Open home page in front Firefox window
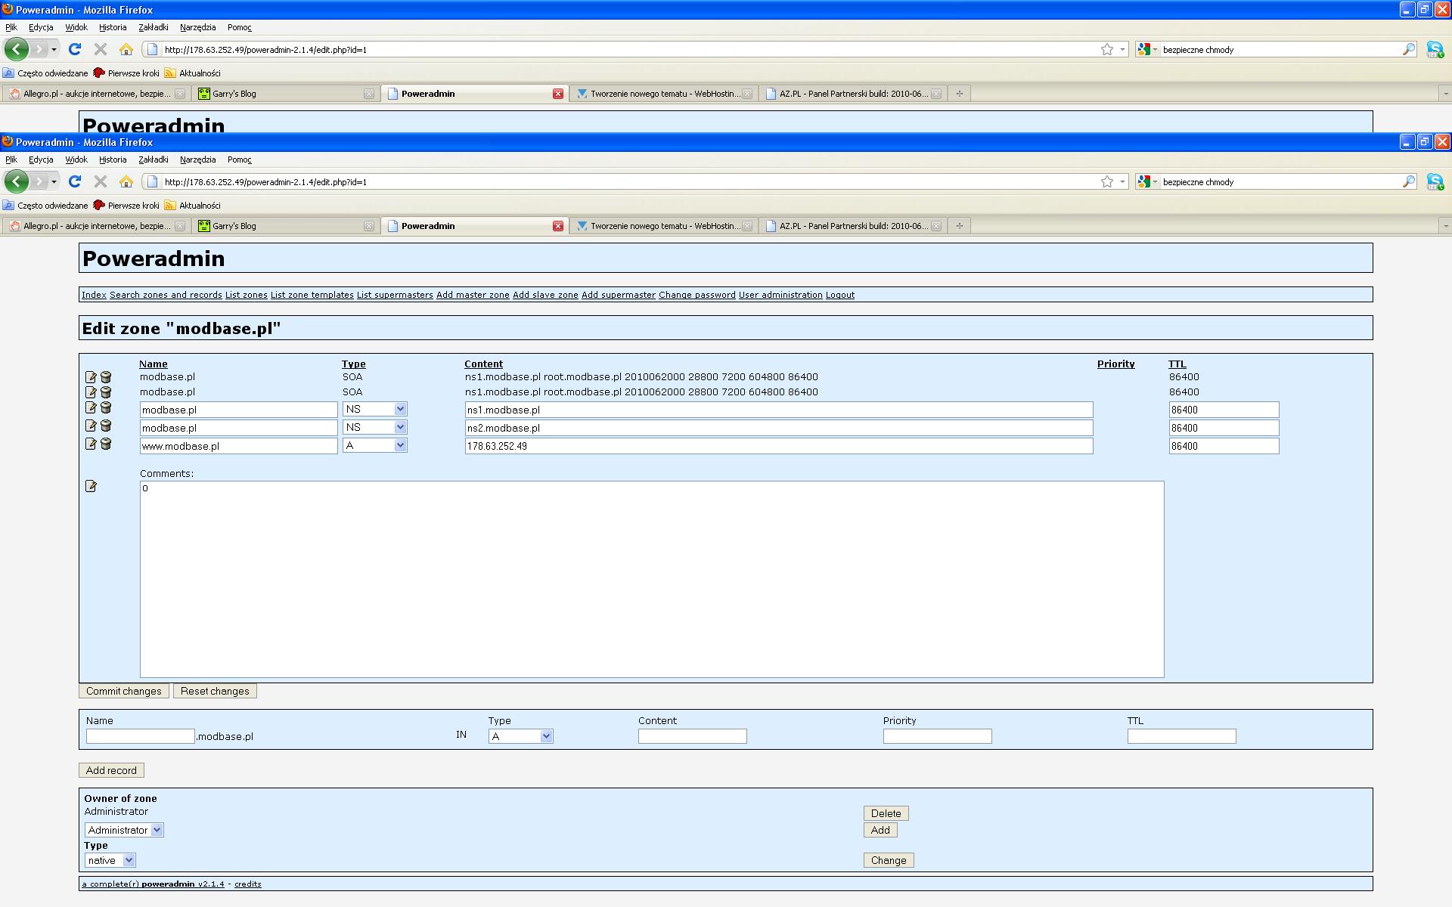Image resolution: width=1452 pixels, height=907 pixels. pyautogui.click(x=126, y=181)
